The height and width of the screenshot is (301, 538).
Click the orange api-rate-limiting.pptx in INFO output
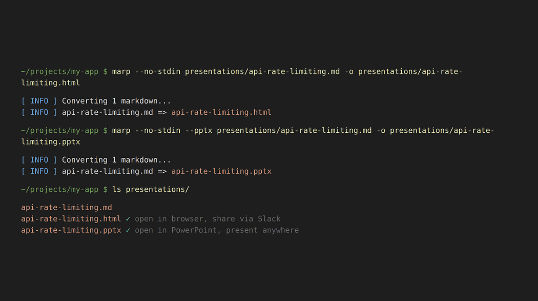point(221,171)
